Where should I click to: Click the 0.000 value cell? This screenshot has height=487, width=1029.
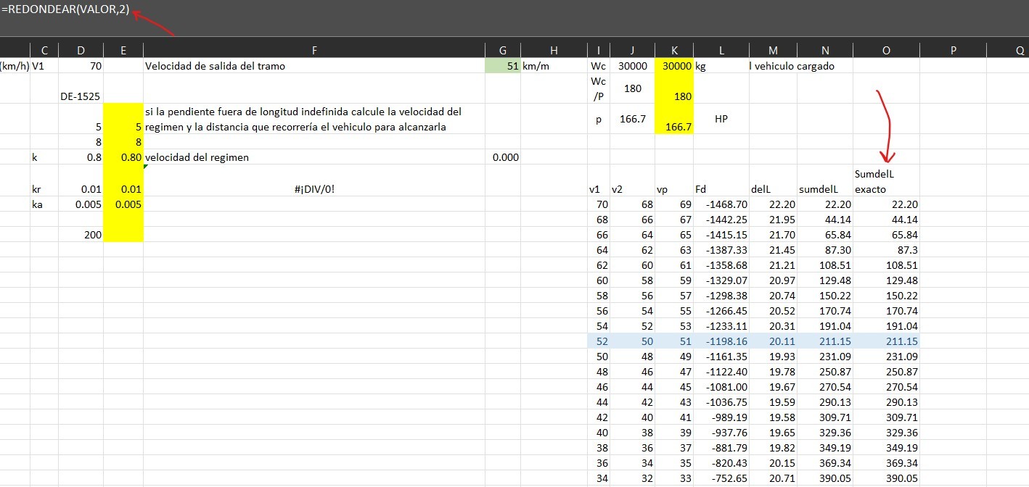[x=503, y=157]
